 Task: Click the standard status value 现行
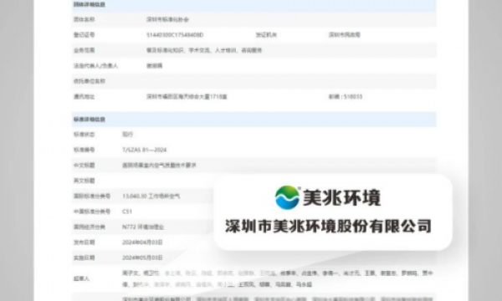pyautogui.click(x=127, y=135)
